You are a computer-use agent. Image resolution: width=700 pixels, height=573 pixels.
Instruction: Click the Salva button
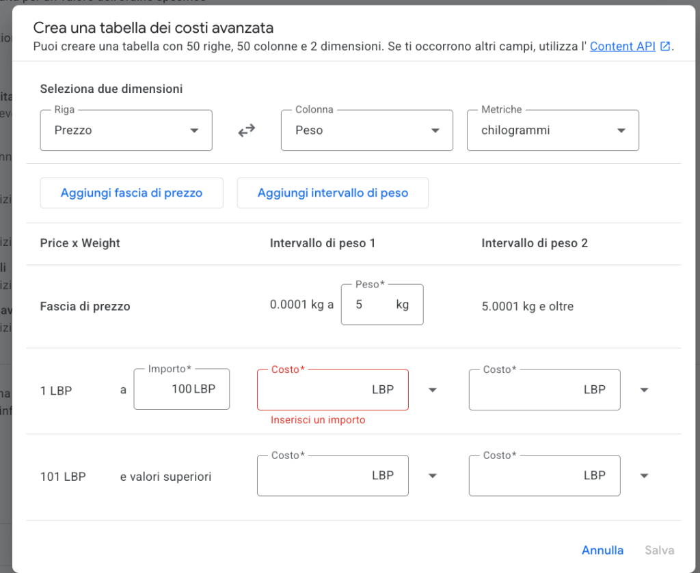point(660,550)
